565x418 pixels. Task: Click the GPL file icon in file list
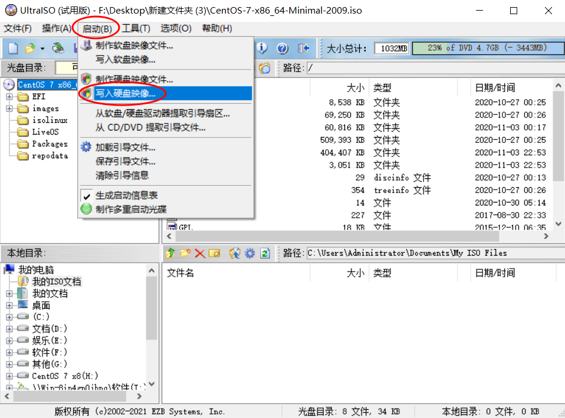point(172,227)
